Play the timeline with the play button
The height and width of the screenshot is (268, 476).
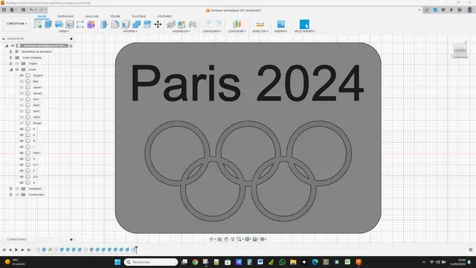16,250
